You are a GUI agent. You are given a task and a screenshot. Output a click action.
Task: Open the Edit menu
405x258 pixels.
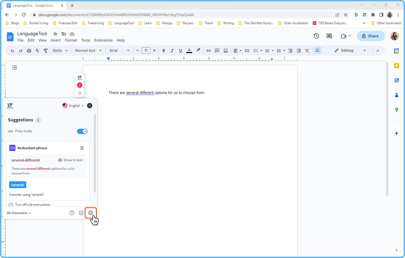31,40
